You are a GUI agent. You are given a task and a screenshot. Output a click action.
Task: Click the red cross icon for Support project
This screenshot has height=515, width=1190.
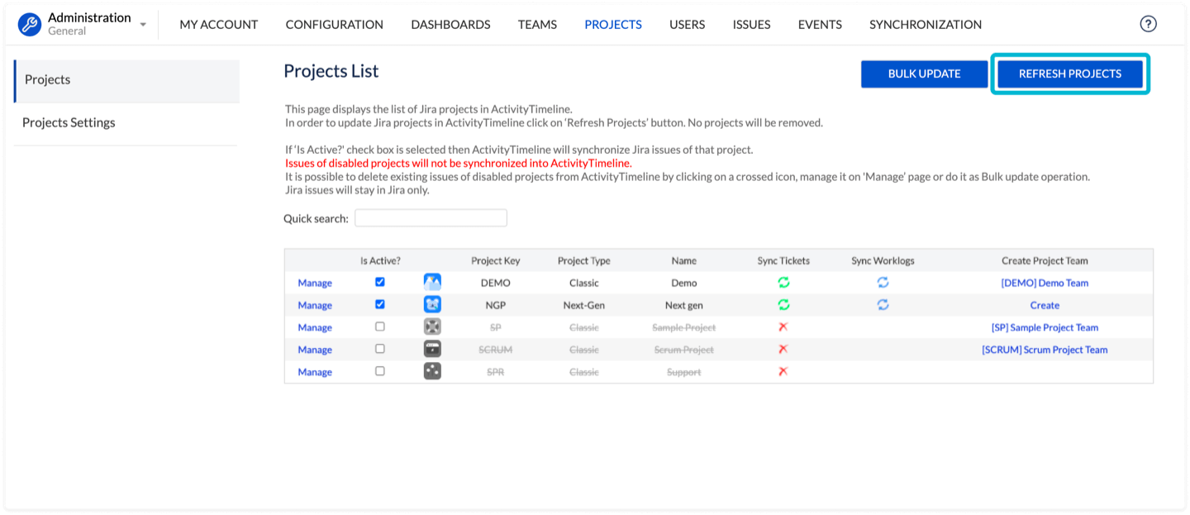point(783,372)
